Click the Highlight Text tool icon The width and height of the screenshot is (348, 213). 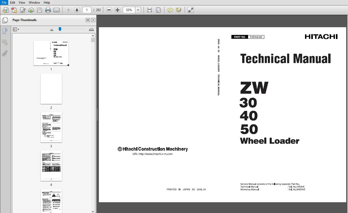(x=179, y=10)
